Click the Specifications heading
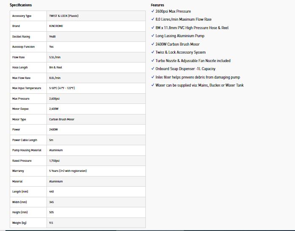Image resolution: width=295 pixels, height=231 pixels. pos(21,5)
